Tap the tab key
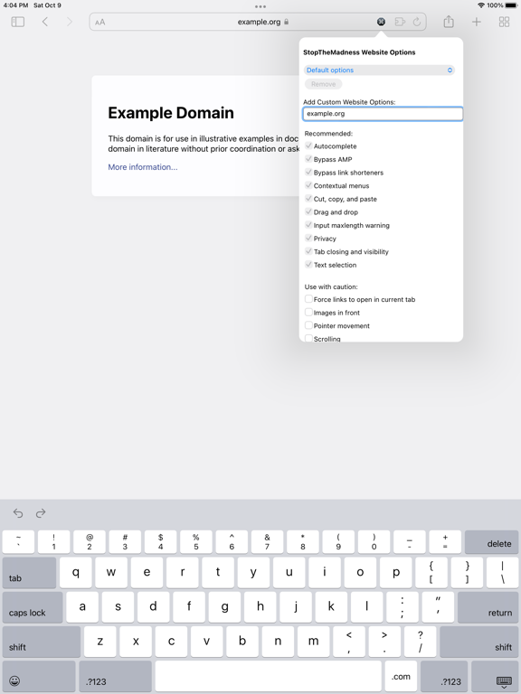The image size is (521, 694). 29,573
